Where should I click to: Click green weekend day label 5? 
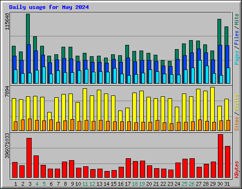(x=44, y=184)
